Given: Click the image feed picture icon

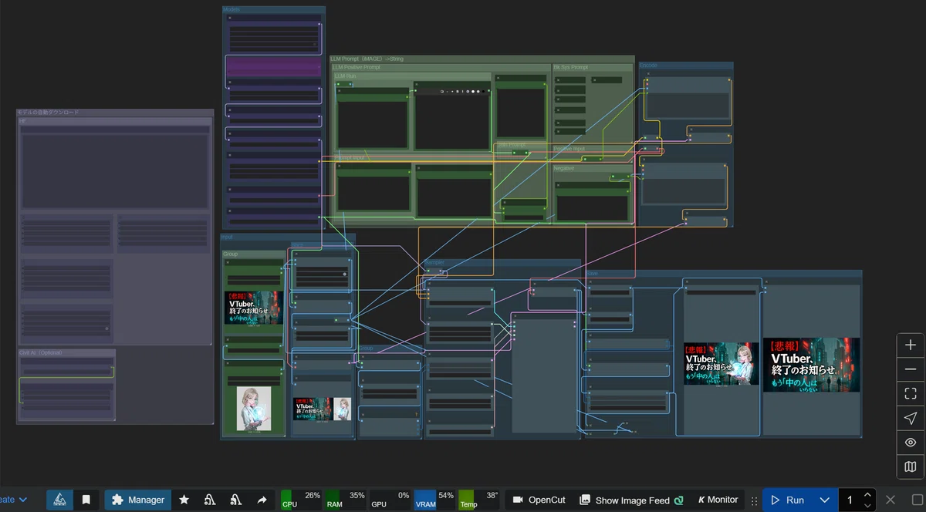Looking at the screenshot, I should [x=585, y=500].
